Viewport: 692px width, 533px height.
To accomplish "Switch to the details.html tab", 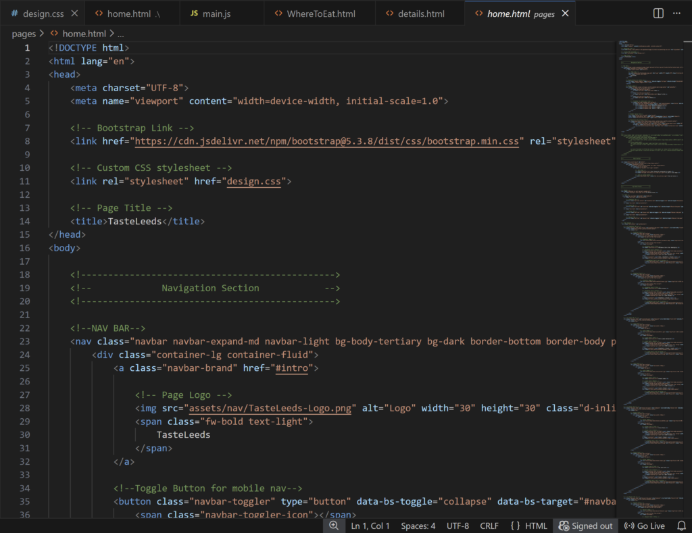I will [x=421, y=14].
